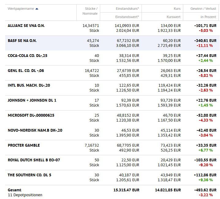Click the Stücke / Nominale column header
Screen dimensions: 220x199
click(90, 11)
